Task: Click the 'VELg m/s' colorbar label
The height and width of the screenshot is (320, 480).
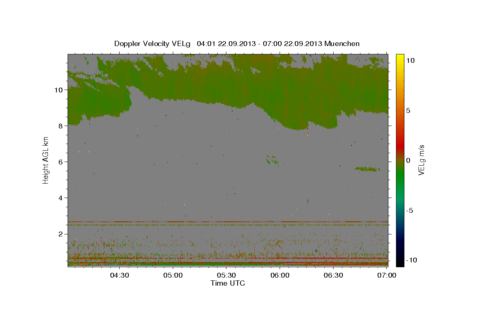Action: pyautogui.click(x=421, y=160)
